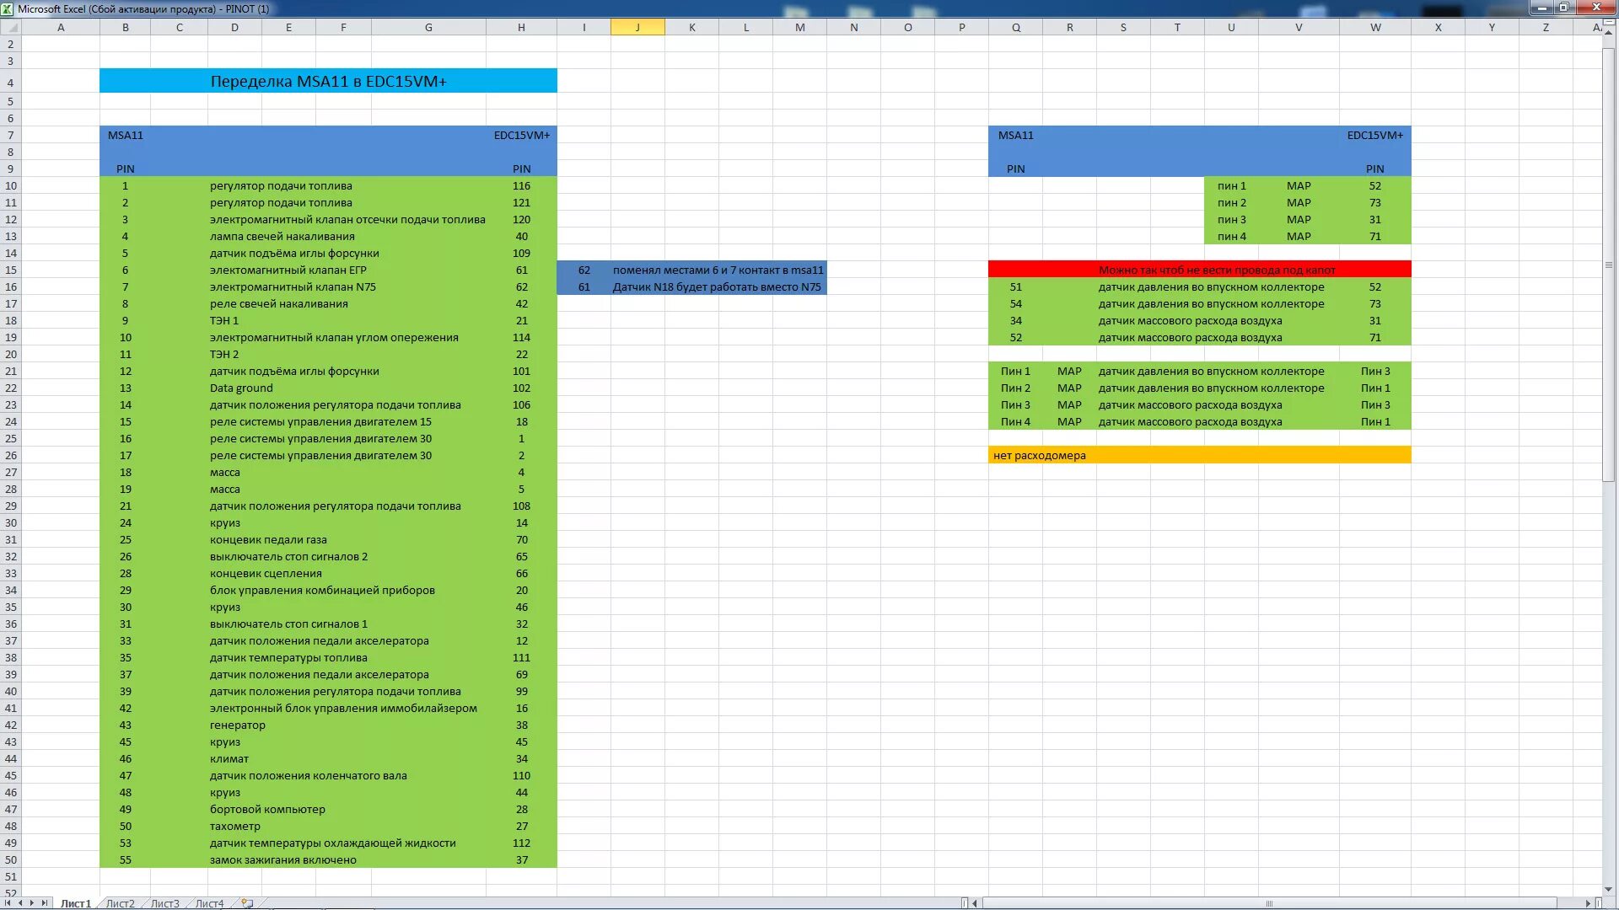Click the Excel icon in title bar
The height and width of the screenshot is (910, 1619).
point(8,8)
